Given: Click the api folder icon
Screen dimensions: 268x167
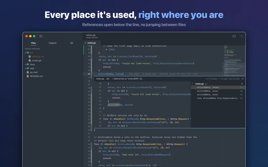Looking at the screenshot, I should point(28,53).
